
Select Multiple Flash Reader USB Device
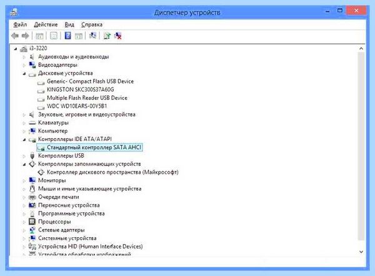[87, 98]
